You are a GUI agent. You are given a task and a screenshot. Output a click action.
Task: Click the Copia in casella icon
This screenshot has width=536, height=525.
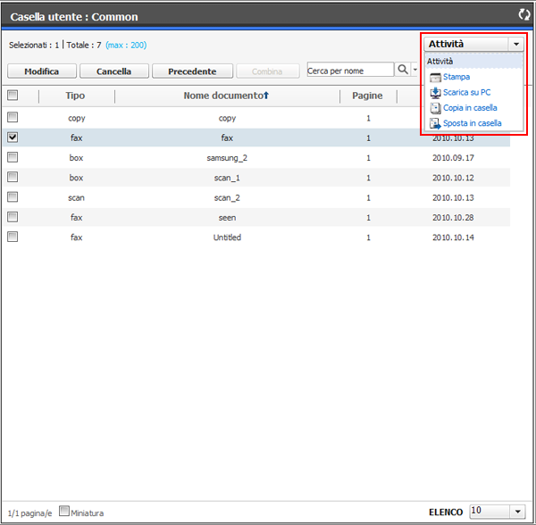click(435, 108)
